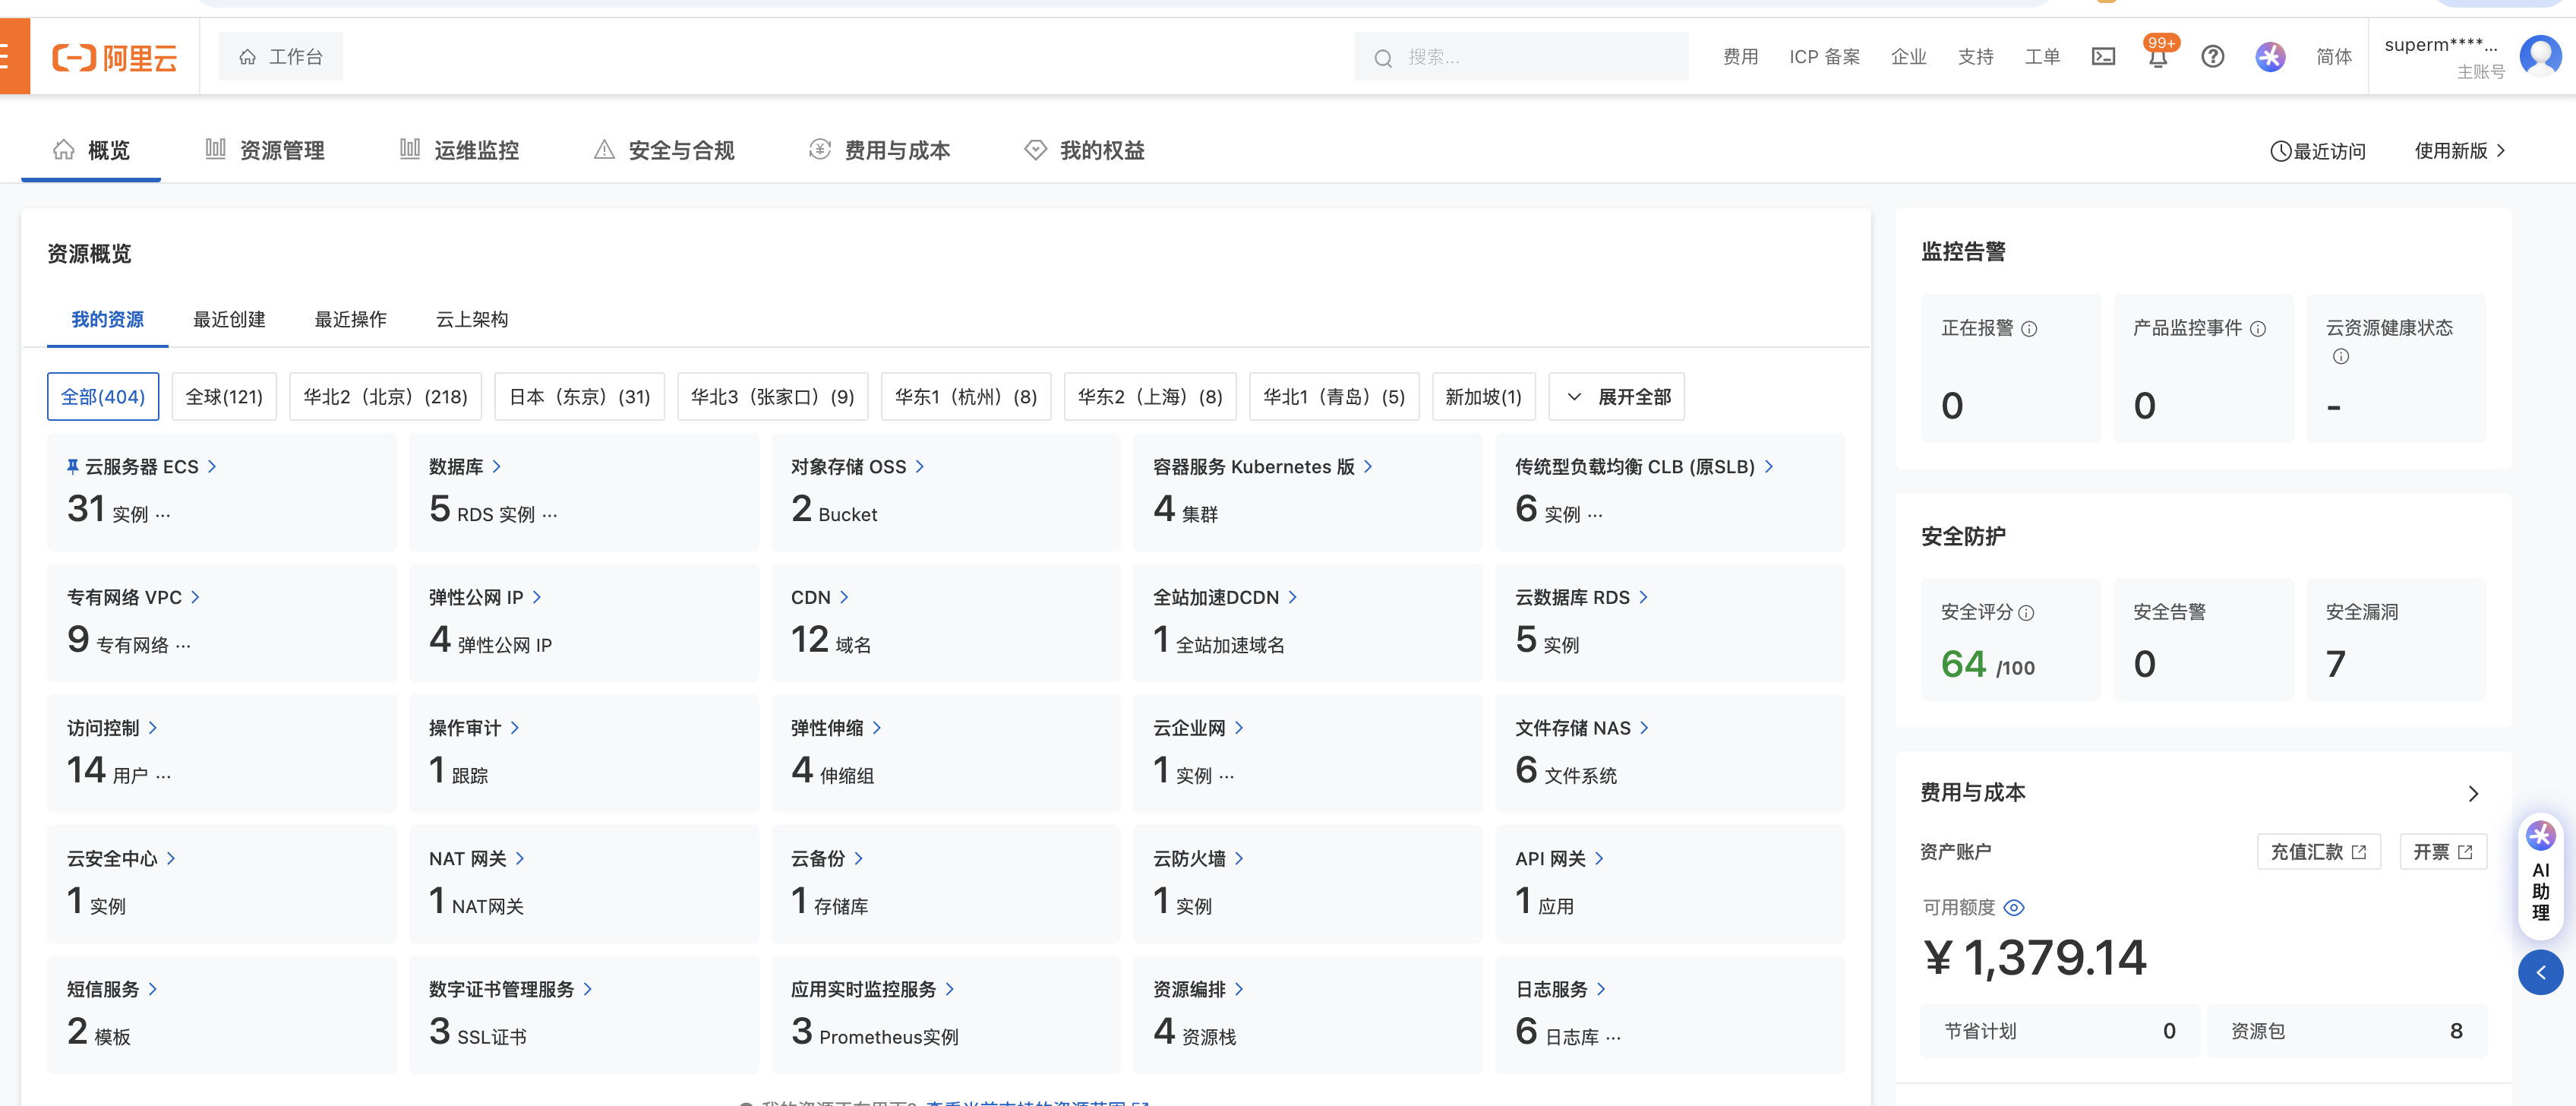This screenshot has width=2576, height=1106.
Task: Click the 搜索 input field
Action: pyautogui.click(x=1530, y=58)
